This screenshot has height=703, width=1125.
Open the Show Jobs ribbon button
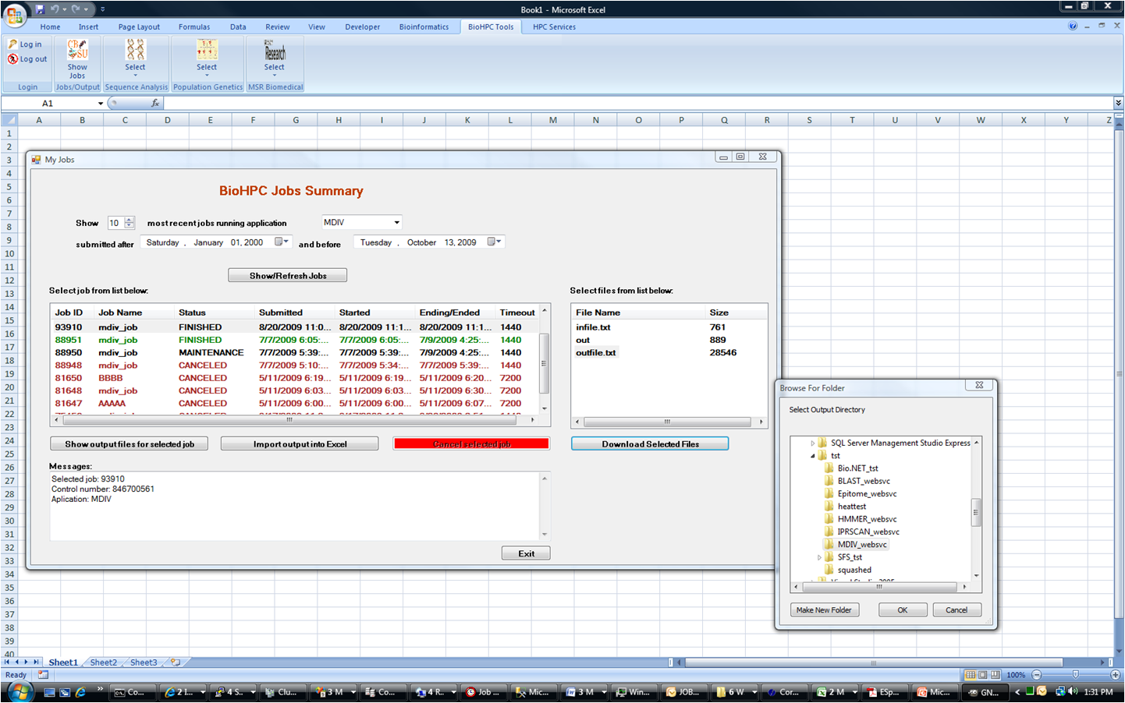click(x=77, y=59)
